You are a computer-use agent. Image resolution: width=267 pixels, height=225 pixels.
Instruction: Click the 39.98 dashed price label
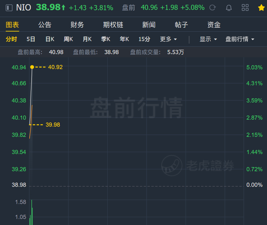click(x=53, y=125)
